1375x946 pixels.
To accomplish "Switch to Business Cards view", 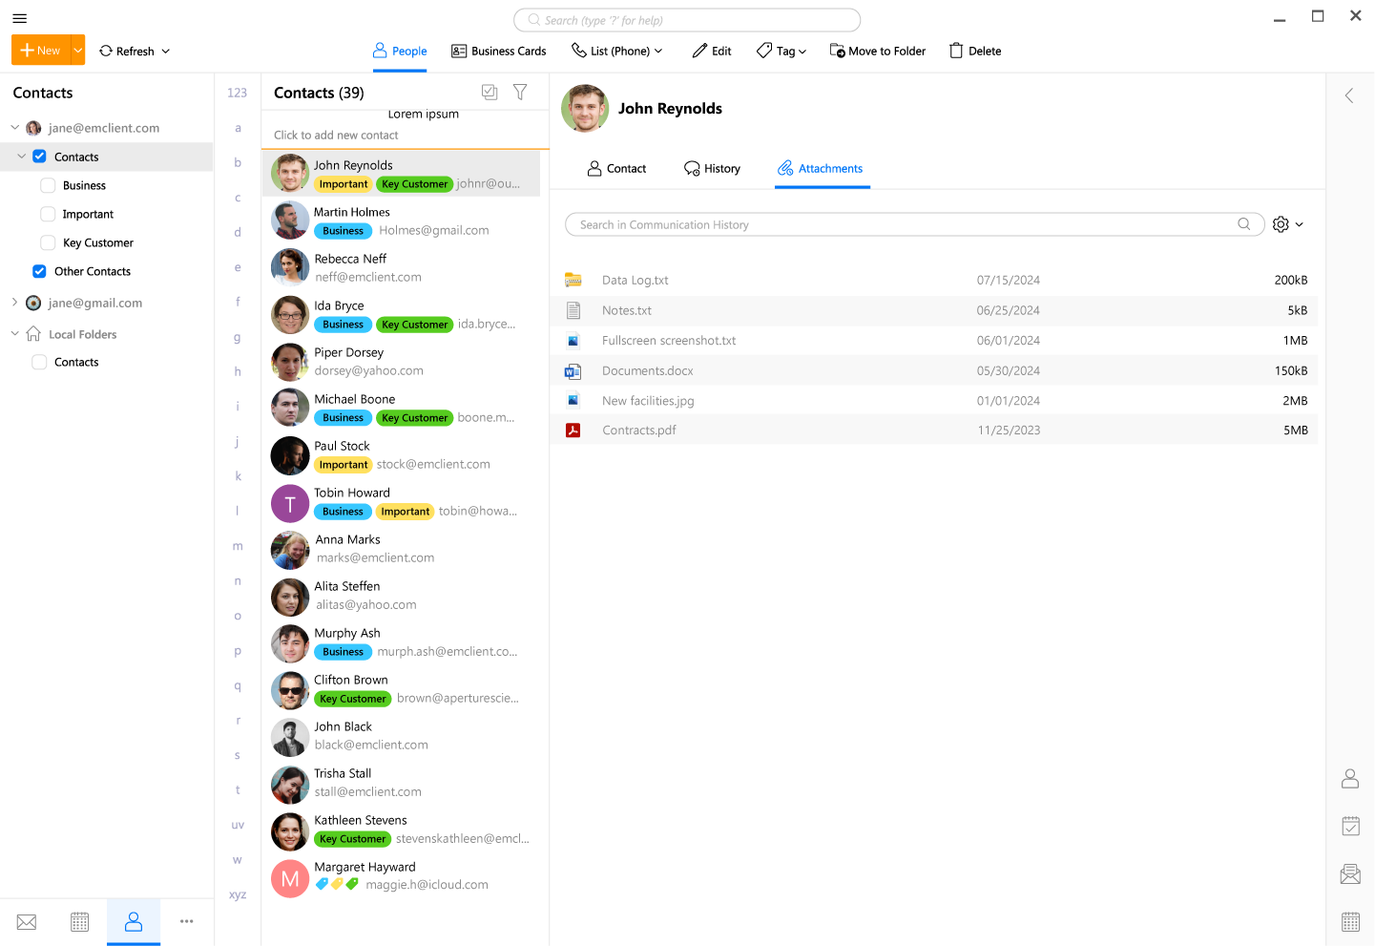I will coord(499,51).
